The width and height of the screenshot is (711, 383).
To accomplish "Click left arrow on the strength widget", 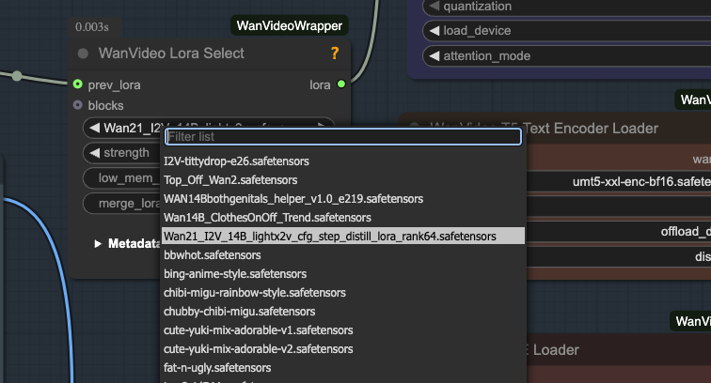I will 94,153.
